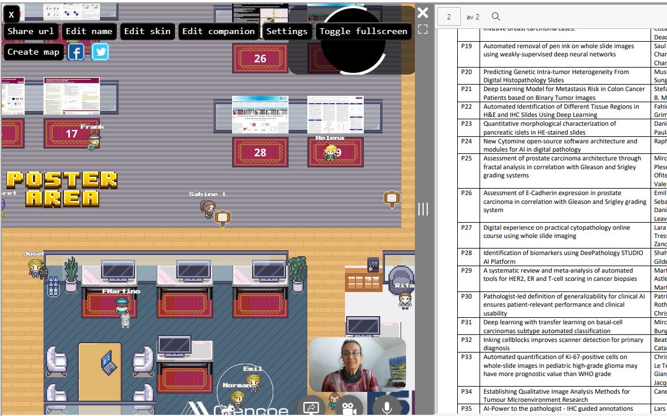Click P23 Quantitative morphological characterization text
The height and width of the screenshot is (416, 667).
(x=549, y=128)
